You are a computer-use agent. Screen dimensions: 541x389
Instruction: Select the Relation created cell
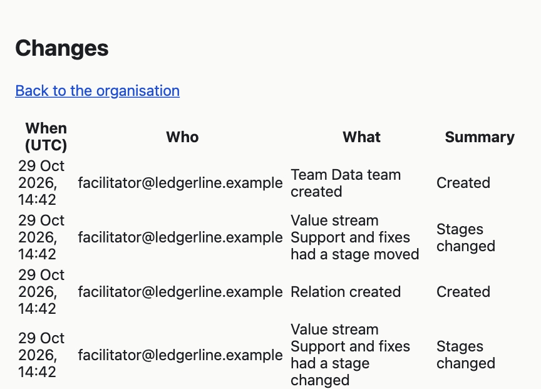[346, 292]
